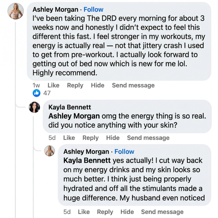Follow Ashley Morgan from the top comment

pyautogui.click(x=93, y=10)
